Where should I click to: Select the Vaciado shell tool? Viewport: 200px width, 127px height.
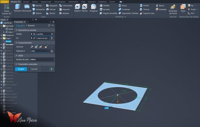(105, 9)
